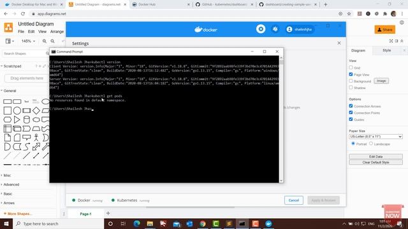Toggle Connection Points checkbox
This screenshot has height=229, width=408.
(351, 113)
